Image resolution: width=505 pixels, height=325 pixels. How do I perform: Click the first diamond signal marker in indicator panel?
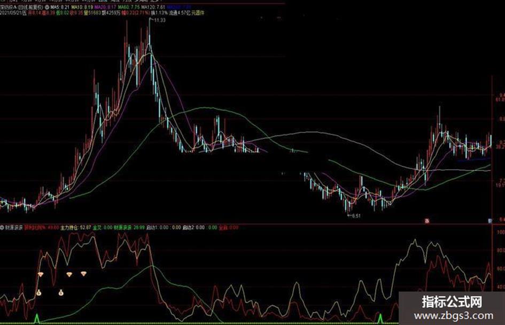coord(41,274)
